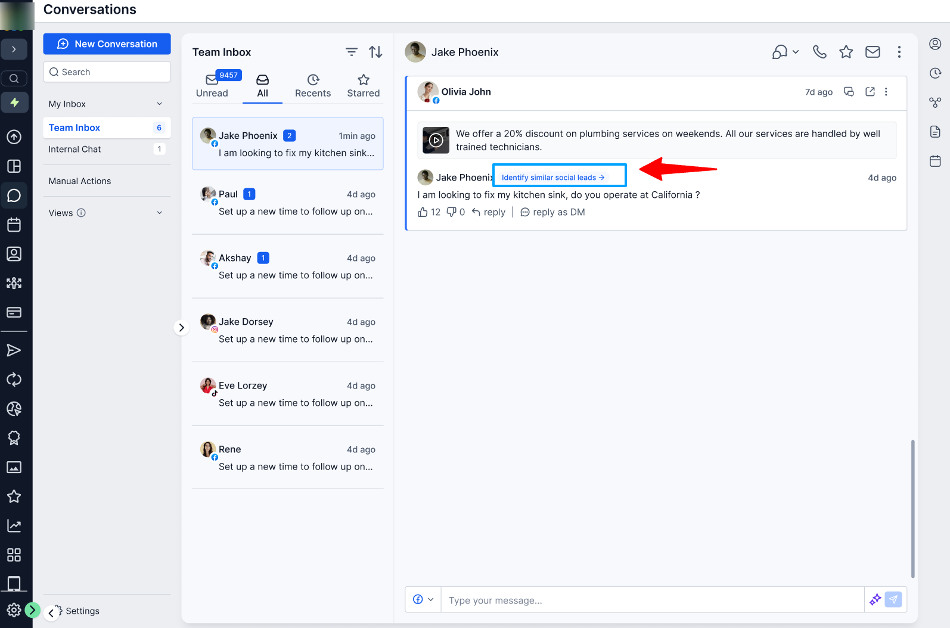Click the envelope email icon in header
Viewport: 950px width, 628px height.
(x=873, y=52)
